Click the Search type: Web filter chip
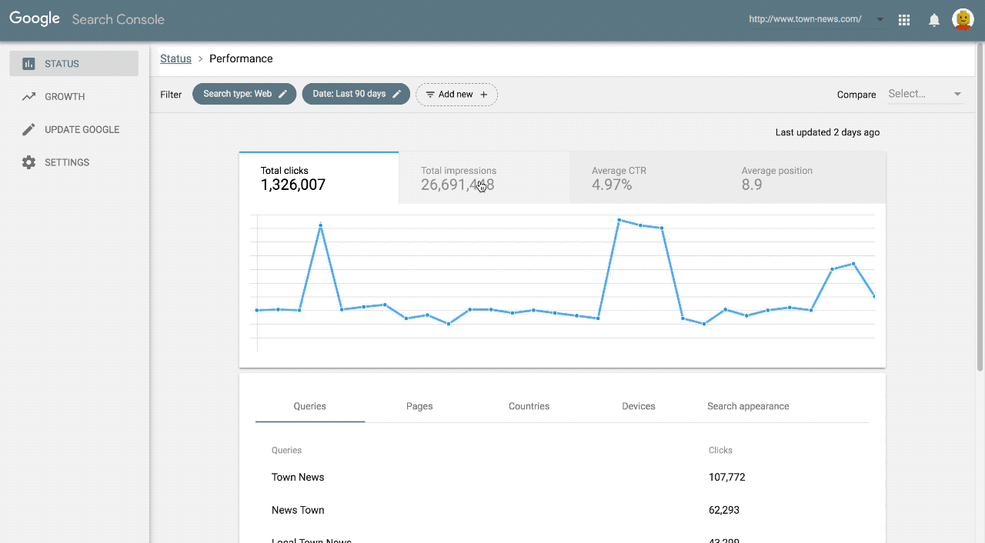The height and width of the screenshot is (543, 985). click(x=244, y=94)
